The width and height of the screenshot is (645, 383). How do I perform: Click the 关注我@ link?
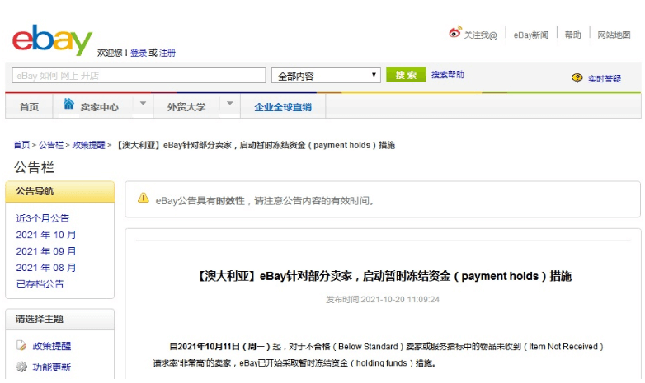(481, 35)
